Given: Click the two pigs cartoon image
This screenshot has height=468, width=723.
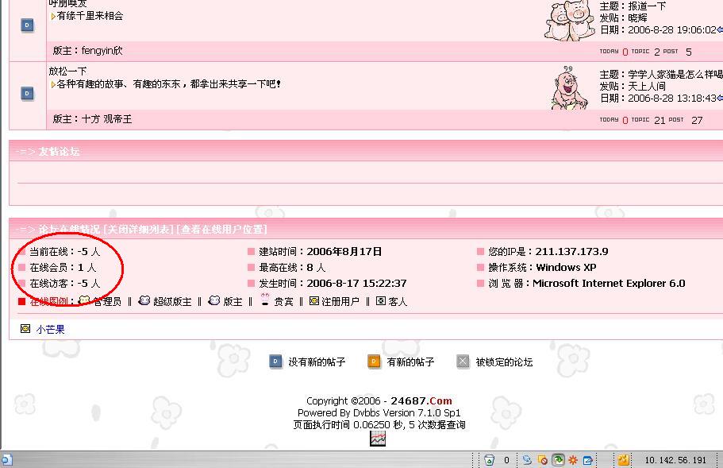Looking at the screenshot, I should coord(570,20).
